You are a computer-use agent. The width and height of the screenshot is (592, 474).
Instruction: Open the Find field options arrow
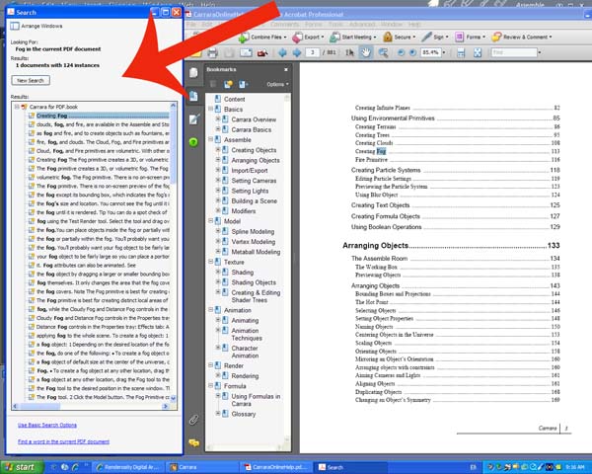click(540, 52)
